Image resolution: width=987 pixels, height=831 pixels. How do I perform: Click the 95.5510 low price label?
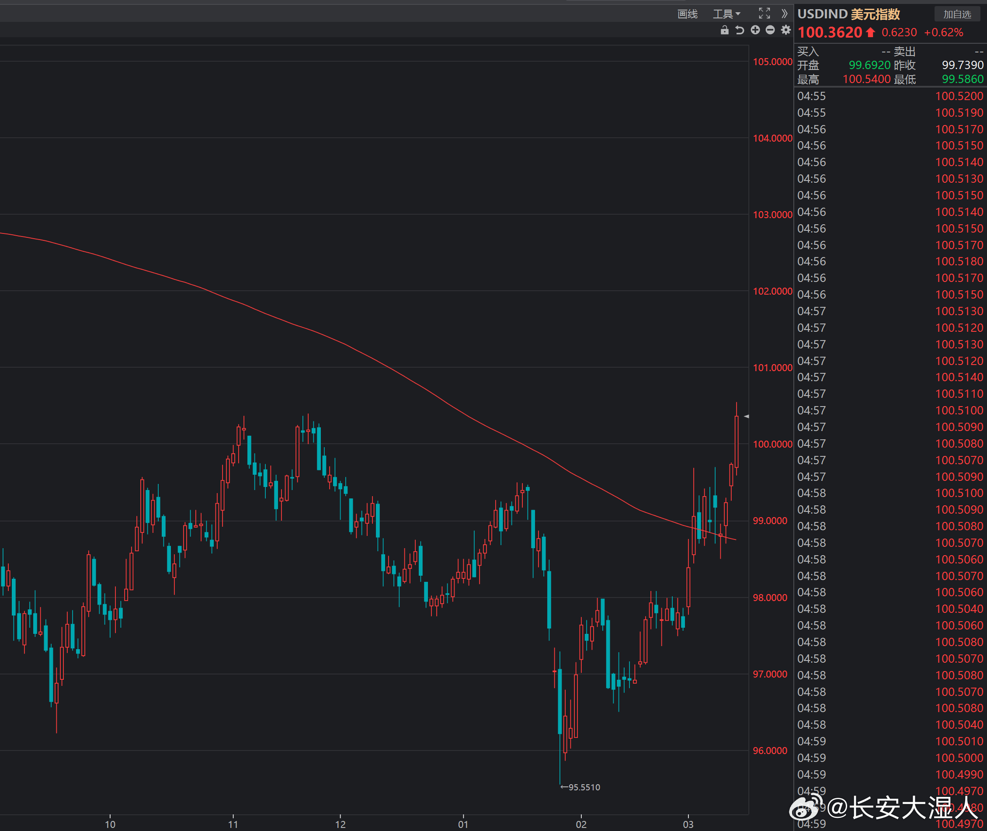coord(583,787)
